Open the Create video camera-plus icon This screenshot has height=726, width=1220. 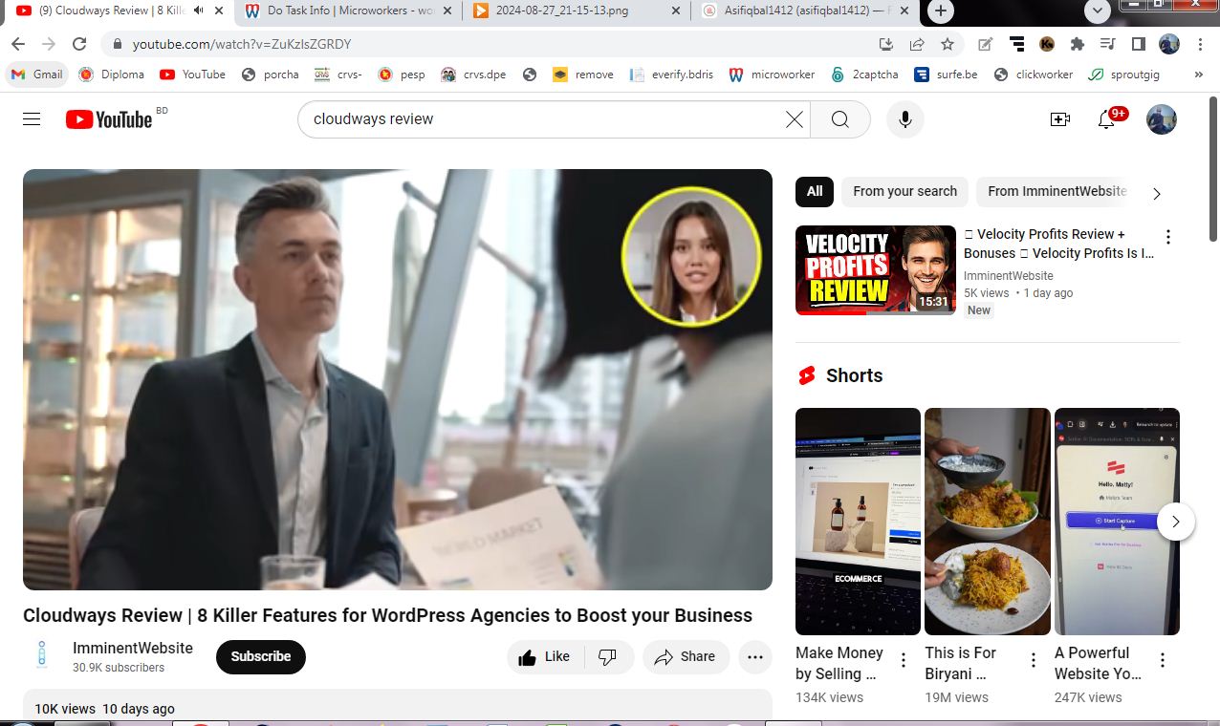point(1059,119)
